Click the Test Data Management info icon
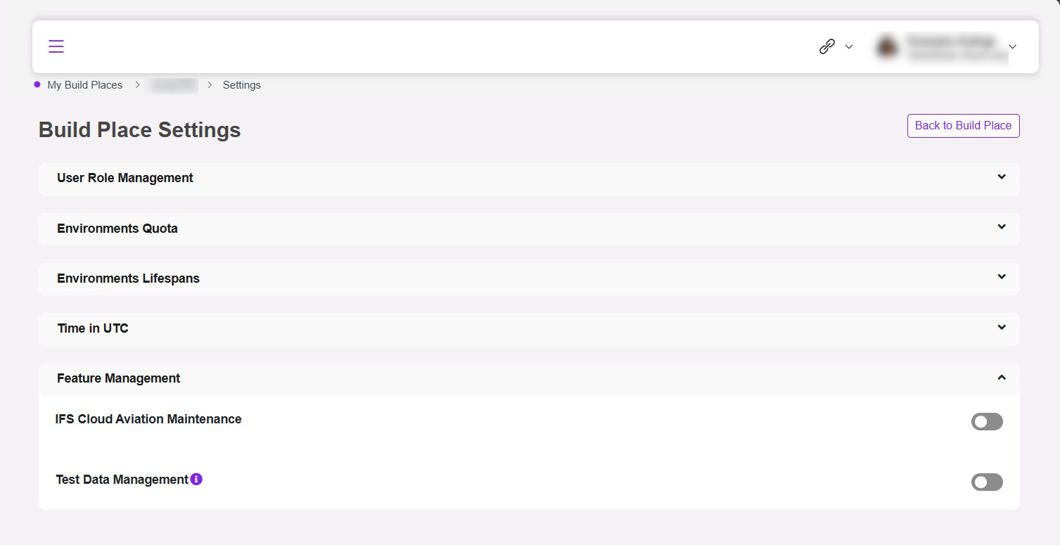This screenshot has height=545, width=1060. pos(196,479)
